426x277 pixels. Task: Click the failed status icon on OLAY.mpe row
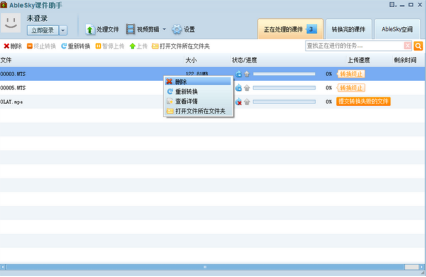tap(238, 101)
